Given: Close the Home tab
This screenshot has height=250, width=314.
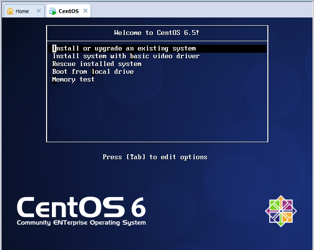Looking at the screenshot, I should point(39,11).
